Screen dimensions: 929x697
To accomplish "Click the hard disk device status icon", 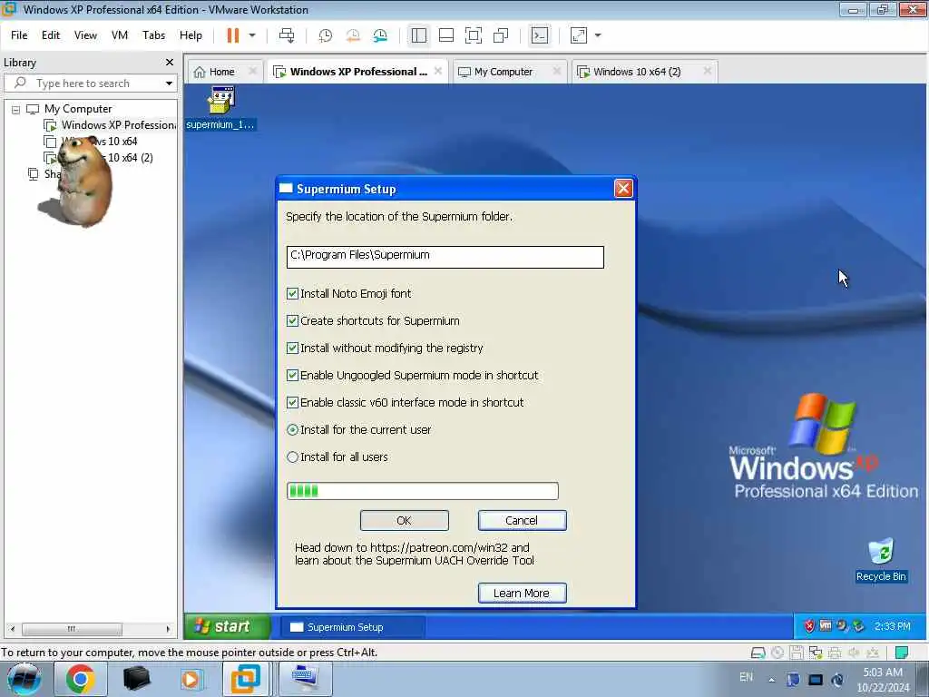I will coord(758,653).
